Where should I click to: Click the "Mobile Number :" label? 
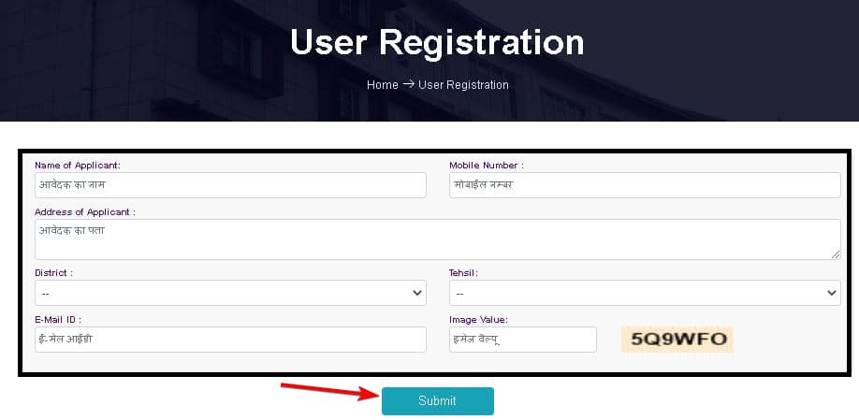(487, 166)
